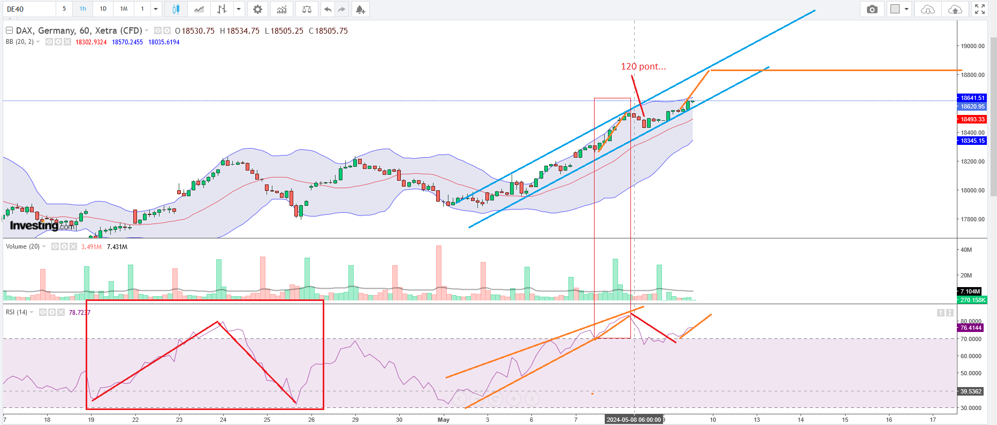Select the 1M timeframe
The width and height of the screenshot is (997, 425).
point(124,9)
